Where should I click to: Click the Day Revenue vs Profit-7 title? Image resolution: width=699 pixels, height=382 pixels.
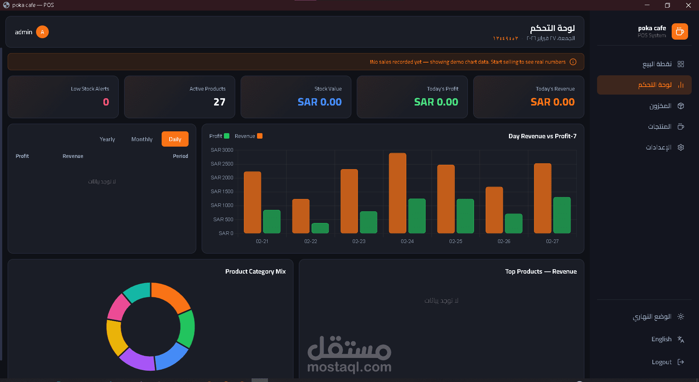point(542,136)
